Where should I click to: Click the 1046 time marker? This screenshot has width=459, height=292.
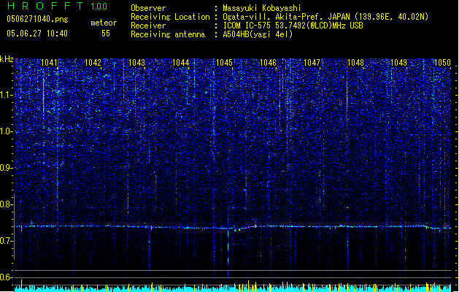point(268,63)
